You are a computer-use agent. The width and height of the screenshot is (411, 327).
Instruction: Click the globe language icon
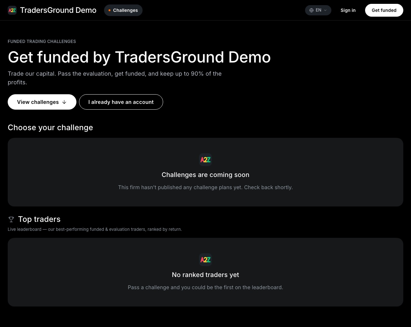(x=311, y=10)
